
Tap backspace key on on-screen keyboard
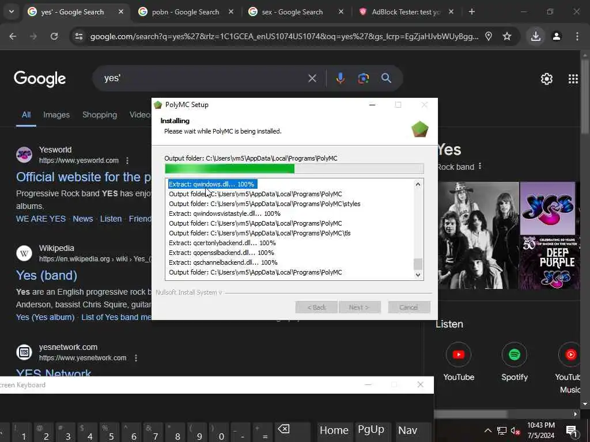[283, 429]
